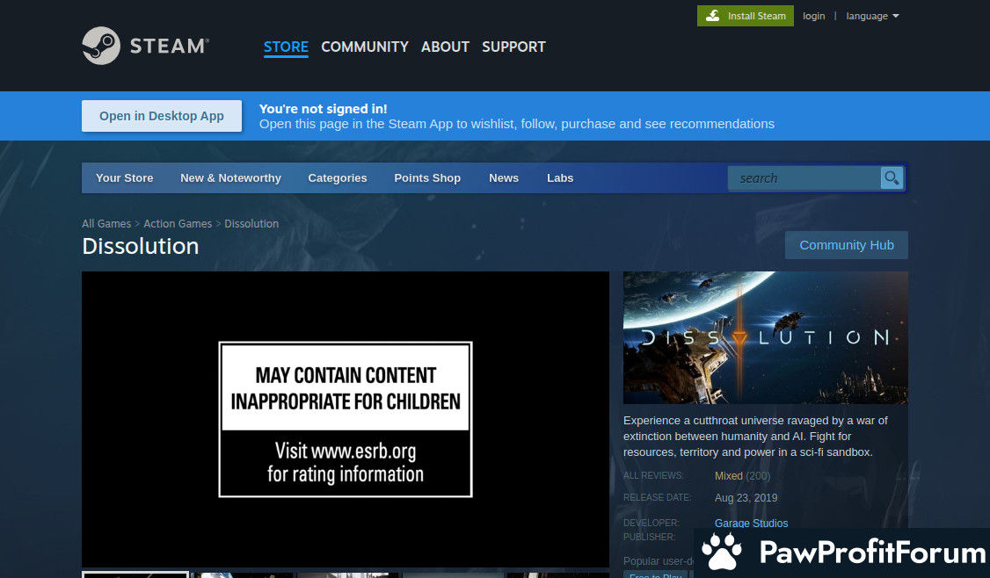Image resolution: width=990 pixels, height=578 pixels.
Task: Click All Games breadcrumb link
Action: pos(106,223)
